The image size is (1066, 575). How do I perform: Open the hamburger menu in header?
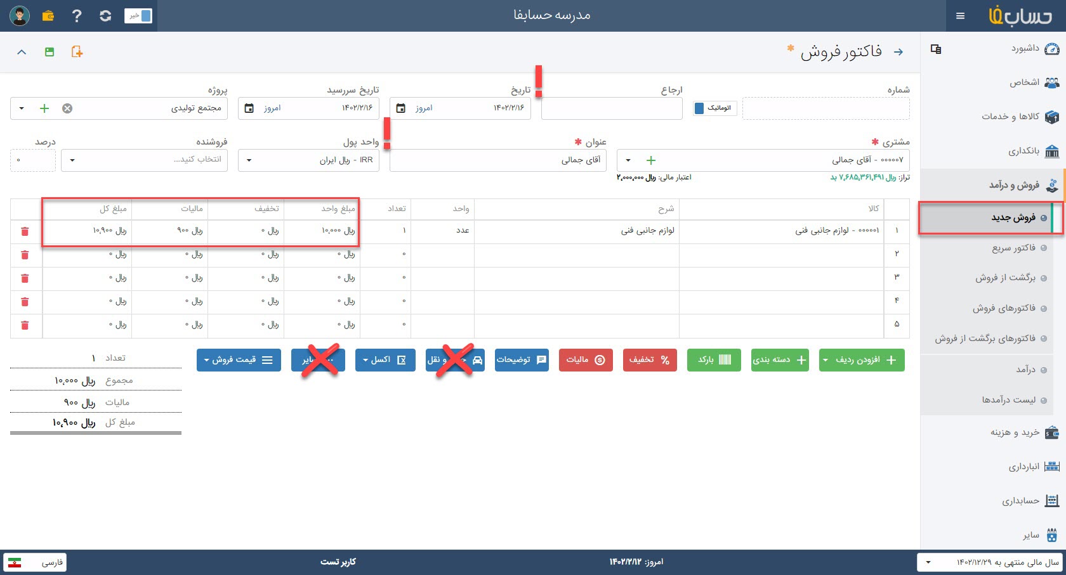point(960,16)
